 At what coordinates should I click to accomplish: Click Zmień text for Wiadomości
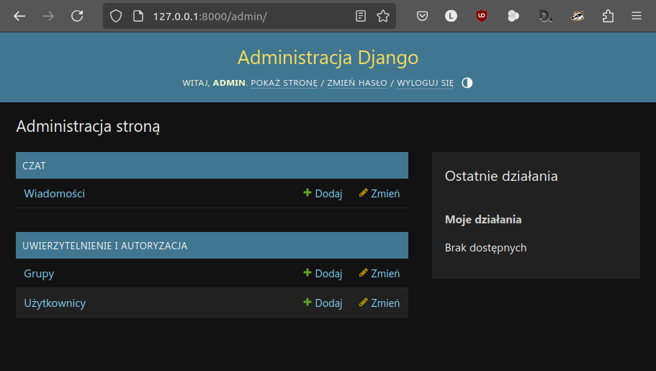pyautogui.click(x=385, y=194)
